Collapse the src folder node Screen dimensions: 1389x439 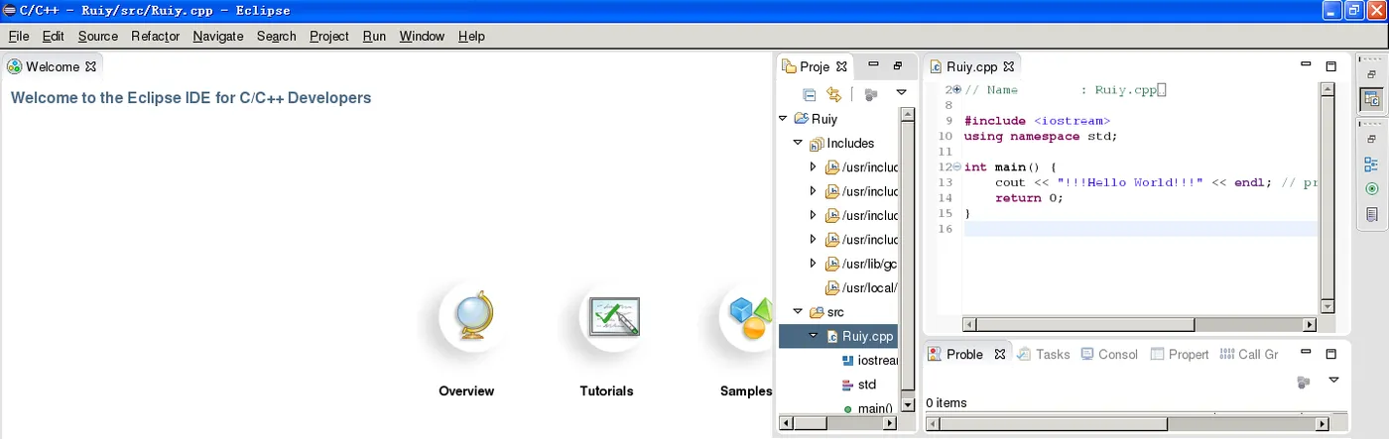point(799,312)
